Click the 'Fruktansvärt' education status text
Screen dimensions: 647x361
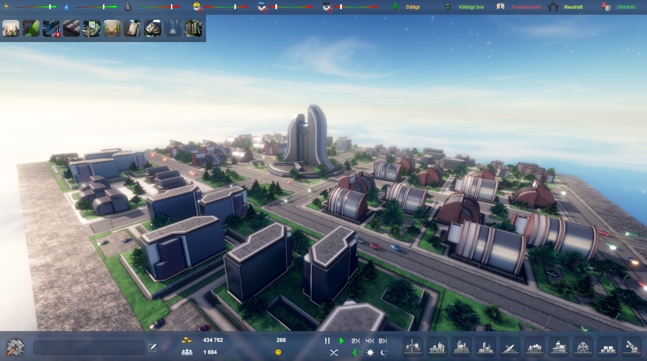coord(526,7)
